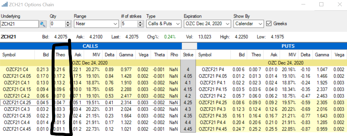The width and height of the screenshot is (347, 136).
Task: Click into the Underlying field containing ZCH21
Action: click(x=20, y=24)
